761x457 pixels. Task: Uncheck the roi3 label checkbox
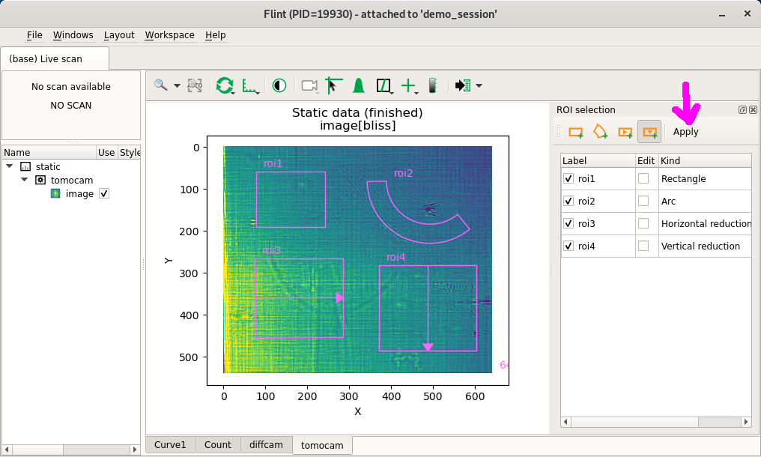click(x=569, y=223)
